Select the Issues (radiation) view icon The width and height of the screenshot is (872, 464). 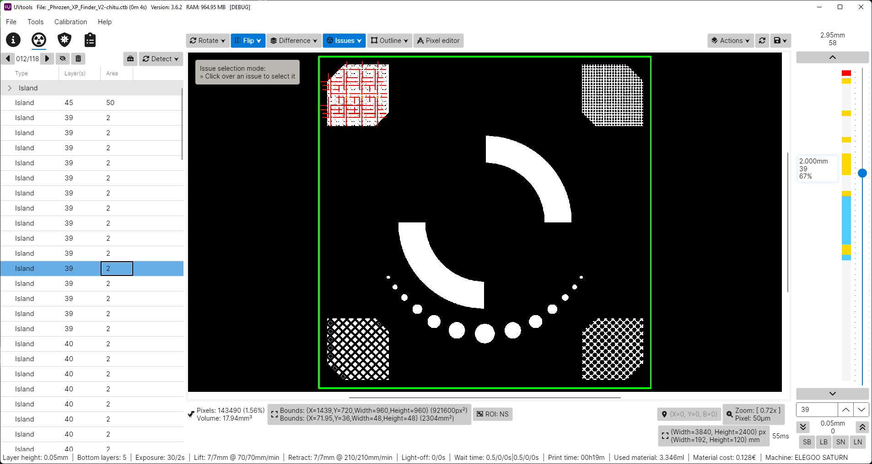click(39, 40)
